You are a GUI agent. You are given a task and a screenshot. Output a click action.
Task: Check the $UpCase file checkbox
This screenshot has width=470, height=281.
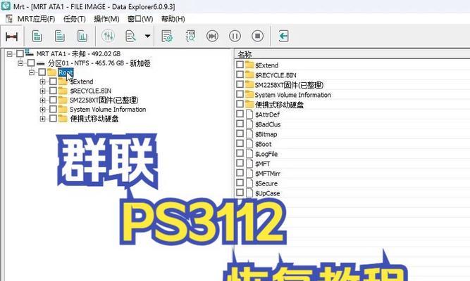pyautogui.click(x=240, y=192)
